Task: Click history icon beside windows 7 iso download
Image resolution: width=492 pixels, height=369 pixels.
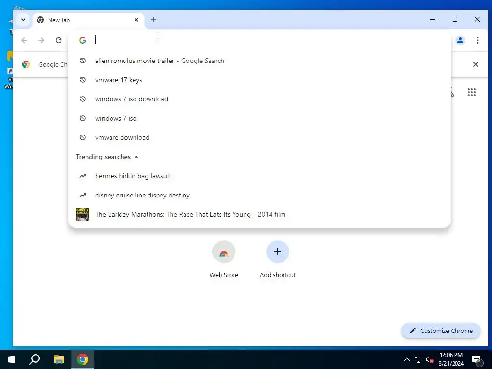Action: [x=83, y=99]
